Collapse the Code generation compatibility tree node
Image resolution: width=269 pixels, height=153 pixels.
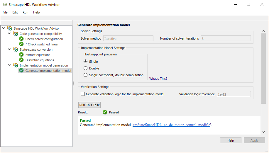[9, 34]
